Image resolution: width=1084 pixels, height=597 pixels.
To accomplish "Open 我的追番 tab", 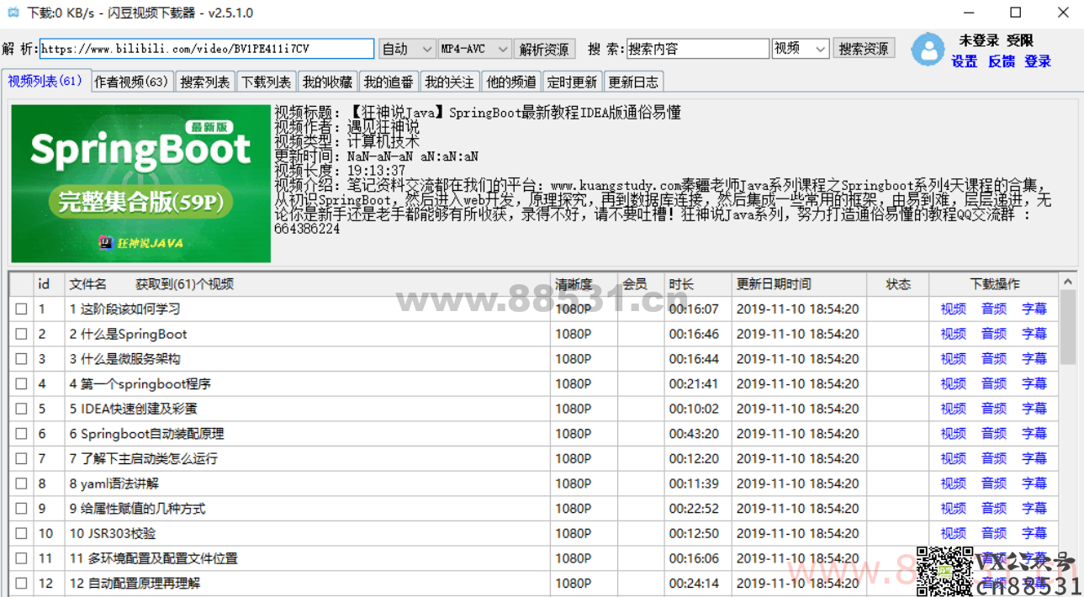I will coord(389,82).
